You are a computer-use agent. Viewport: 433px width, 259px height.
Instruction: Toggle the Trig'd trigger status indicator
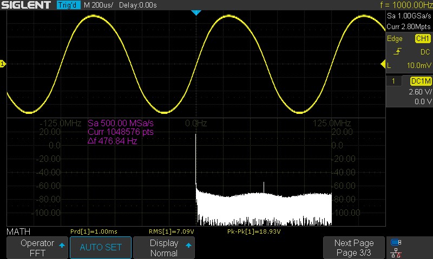click(68, 5)
